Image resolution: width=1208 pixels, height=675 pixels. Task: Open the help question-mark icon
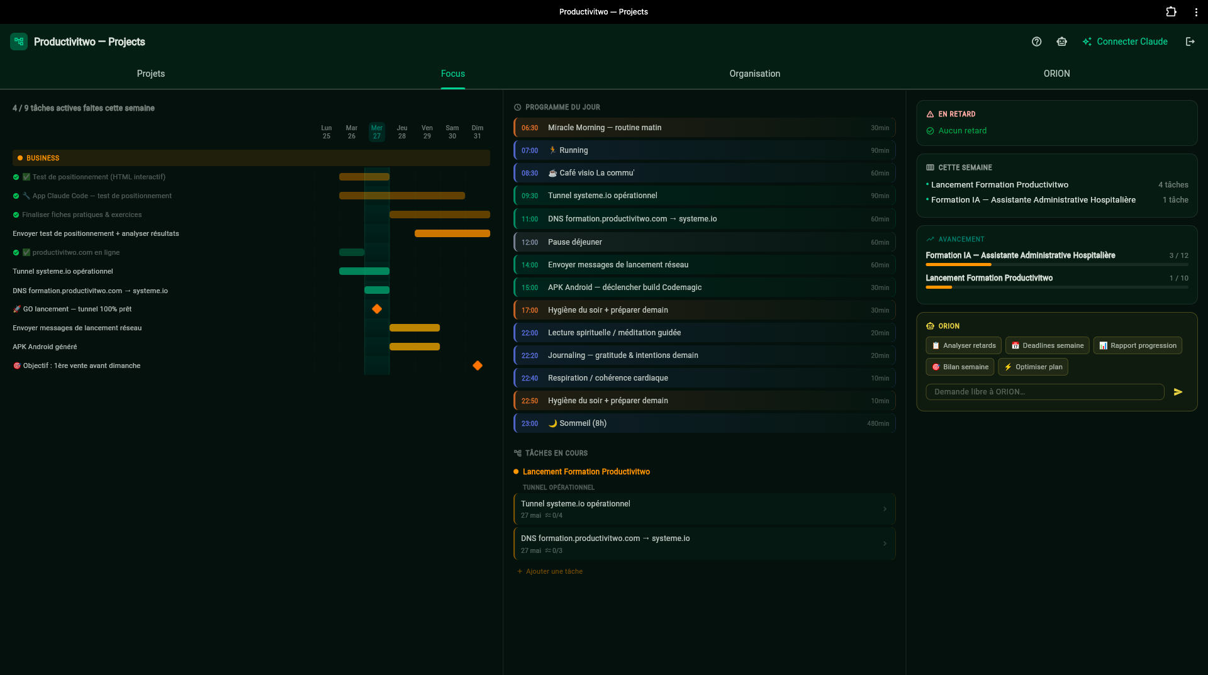tap(1037, 42)
